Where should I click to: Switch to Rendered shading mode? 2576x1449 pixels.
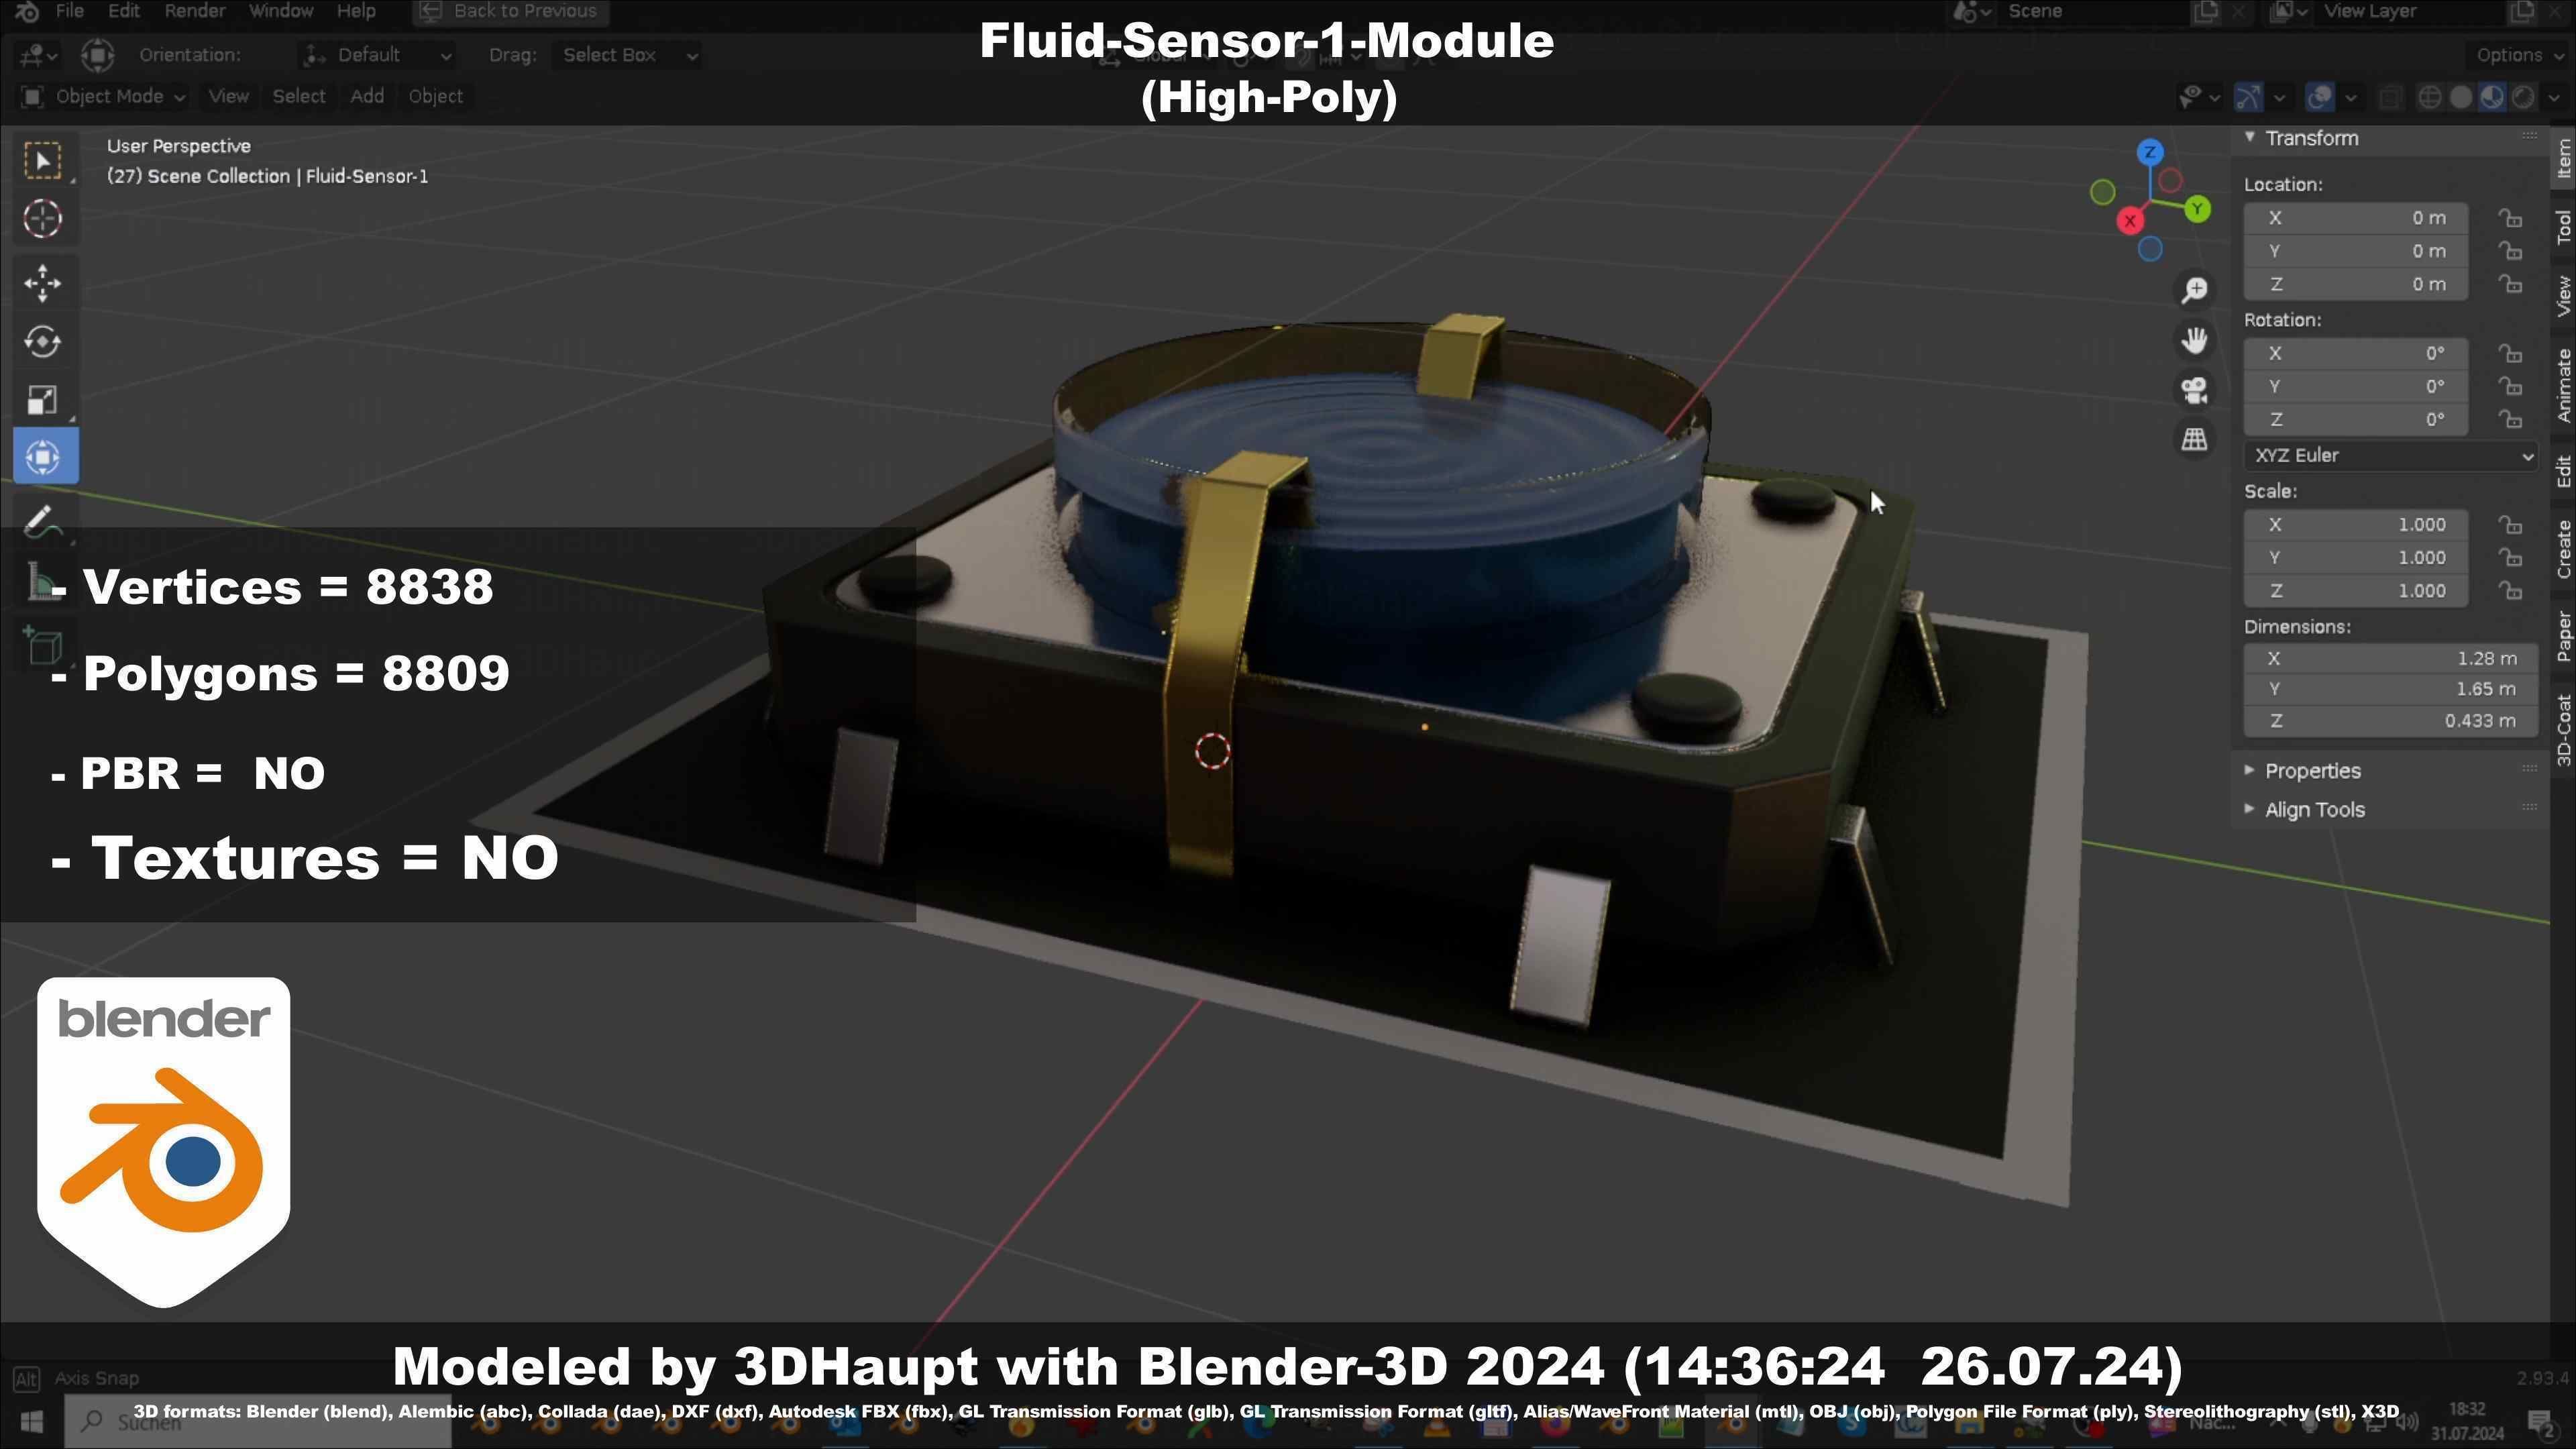(2524, 97)
